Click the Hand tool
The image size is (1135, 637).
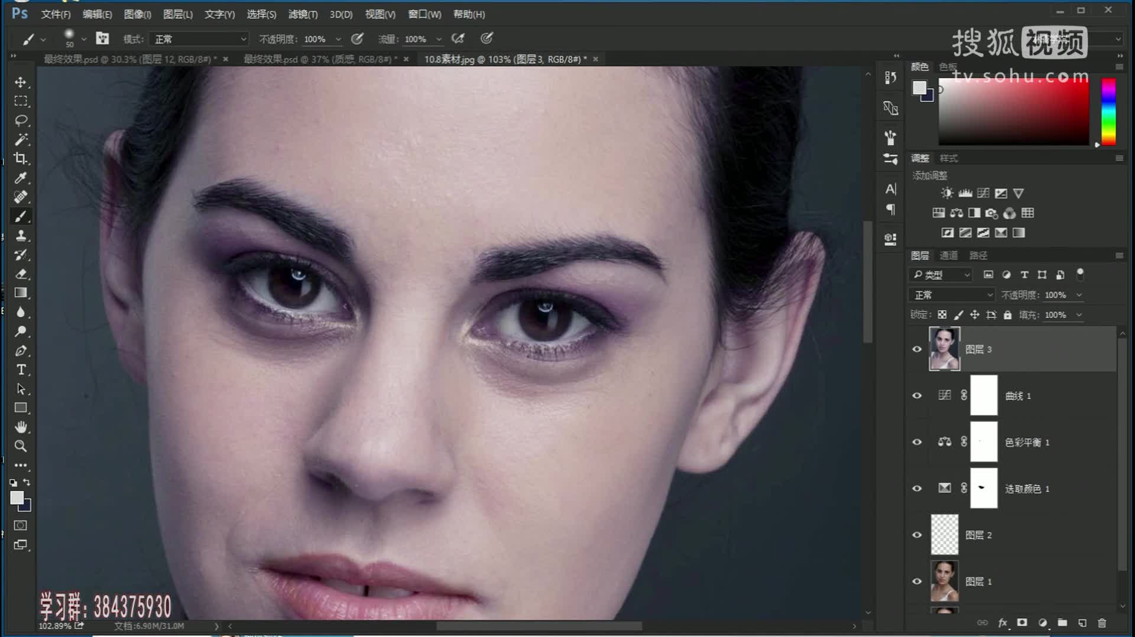coord(21,427)
